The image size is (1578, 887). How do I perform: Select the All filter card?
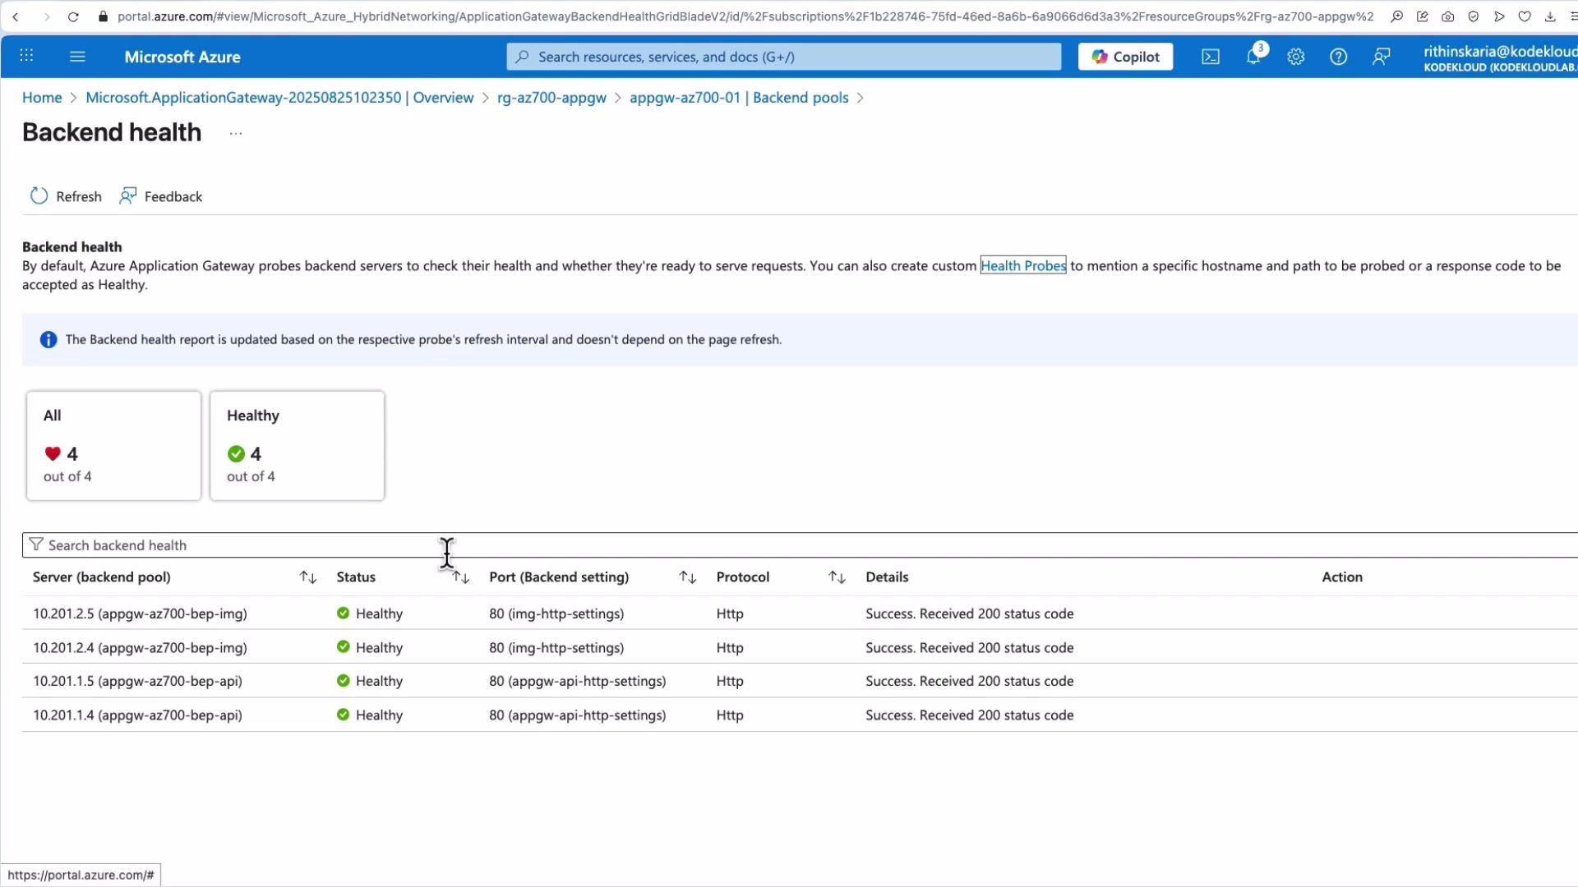pos(113,445)
